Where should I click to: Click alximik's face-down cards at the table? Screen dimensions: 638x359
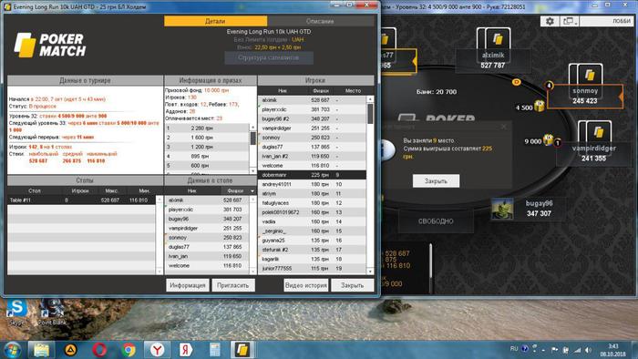click(x=494, y=38)
